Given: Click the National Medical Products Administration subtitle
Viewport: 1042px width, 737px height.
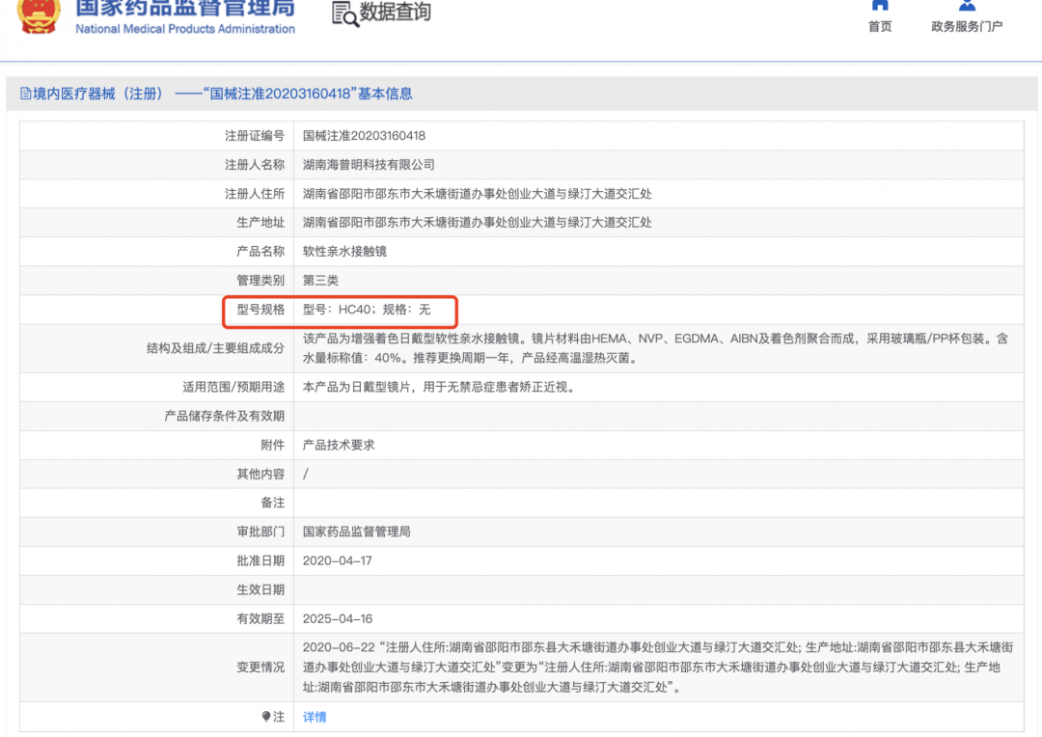Looking at the screenshot, I should tap(185, 29).
